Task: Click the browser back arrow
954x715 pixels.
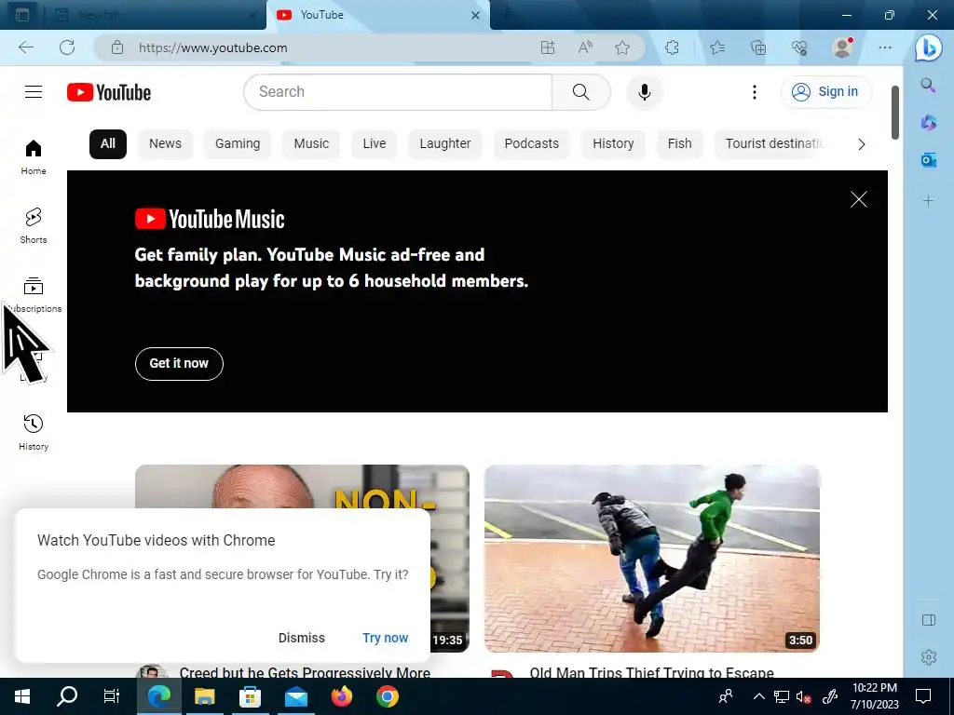Action: point(25,47)
